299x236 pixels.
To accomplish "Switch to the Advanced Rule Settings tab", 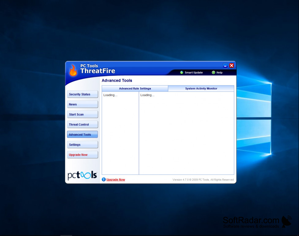I will (135, 88).
